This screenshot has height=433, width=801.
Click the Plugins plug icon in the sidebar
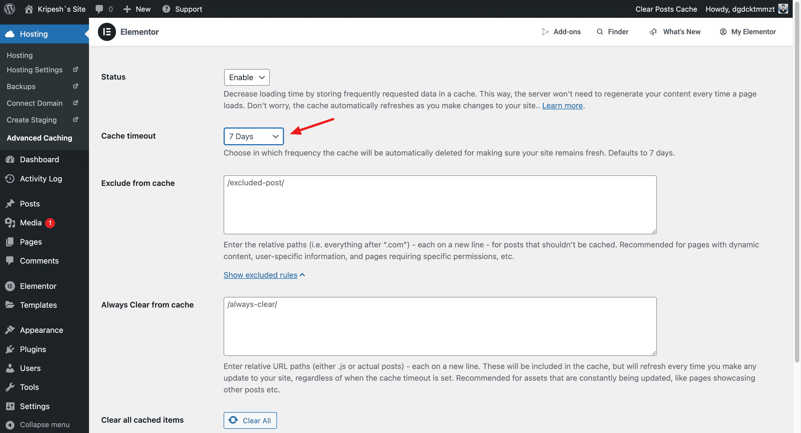10,349
